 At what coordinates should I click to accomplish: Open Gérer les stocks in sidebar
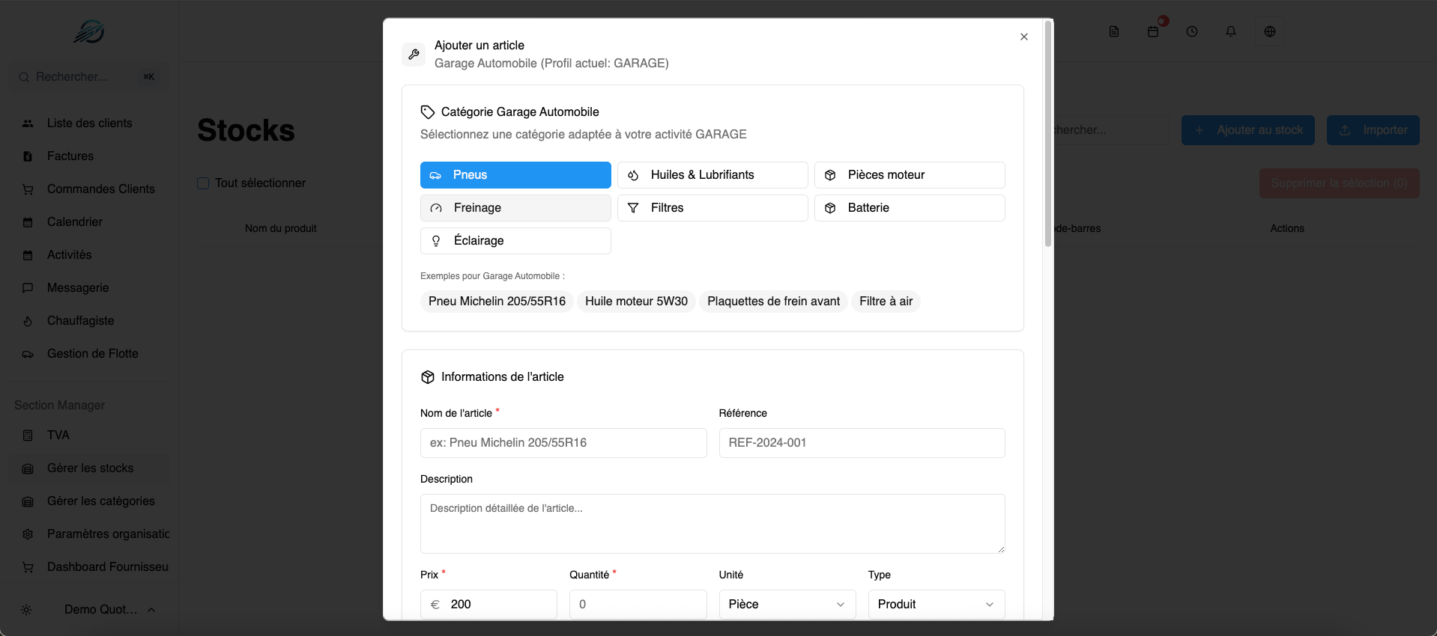[89, 468]
